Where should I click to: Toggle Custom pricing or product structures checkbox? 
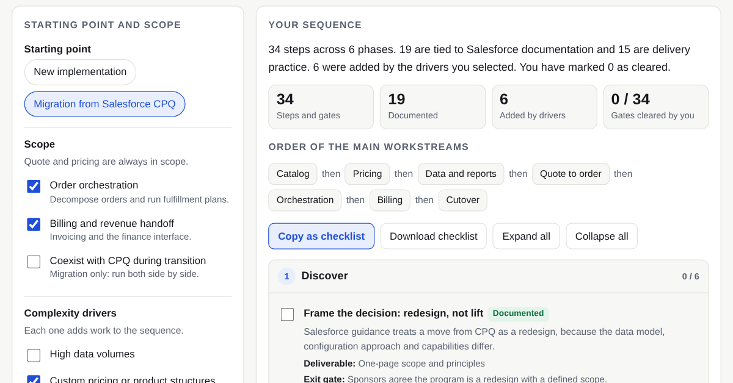(34, 380)
